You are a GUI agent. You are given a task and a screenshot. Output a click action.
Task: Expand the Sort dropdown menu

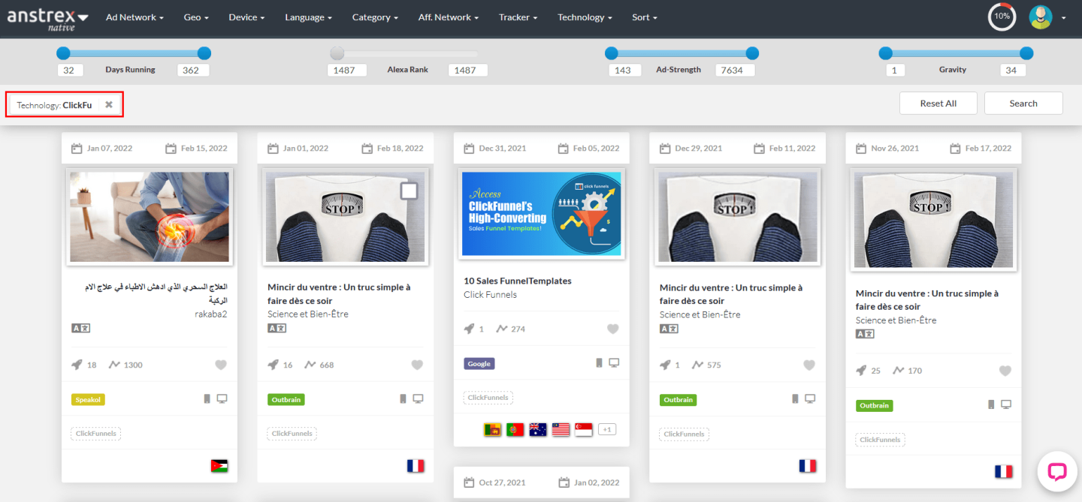pyautogui.click(x=644, y=17)
